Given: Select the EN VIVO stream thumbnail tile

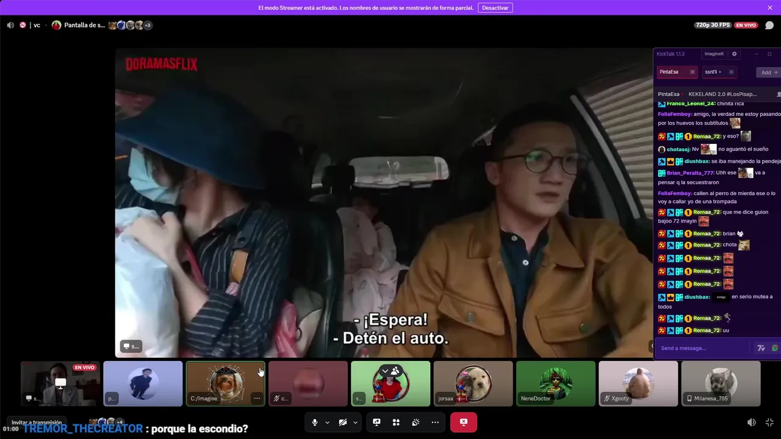Looking at the screenshot, I should 60,384.
